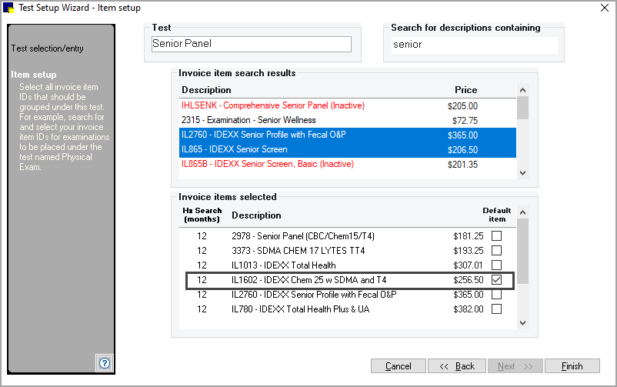Click Description header in search results
This screenshot has height=387, width=617.
[206, 90]
